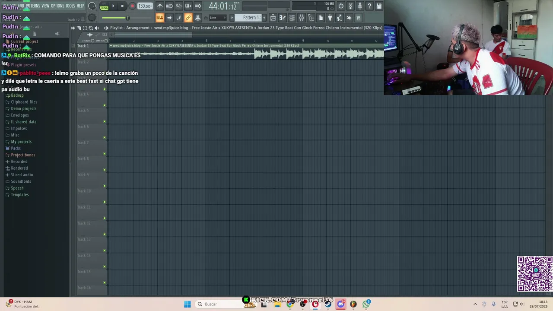Open the Playlist view icon
Screen dimensions: 553x311
click(x=273, y=18)
